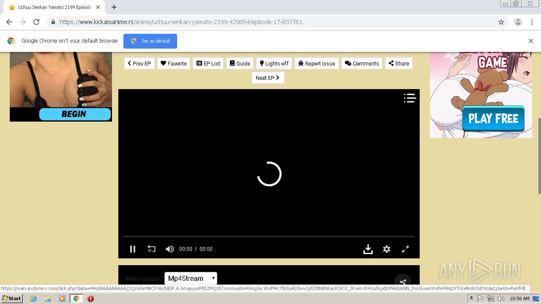The image size is (541, 304).
Task: Bookmark this page with the star
Action: 501,22
